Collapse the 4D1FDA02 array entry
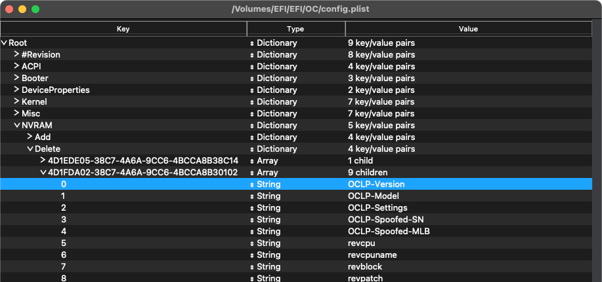The image size is (602, 282). pos(43,173)
